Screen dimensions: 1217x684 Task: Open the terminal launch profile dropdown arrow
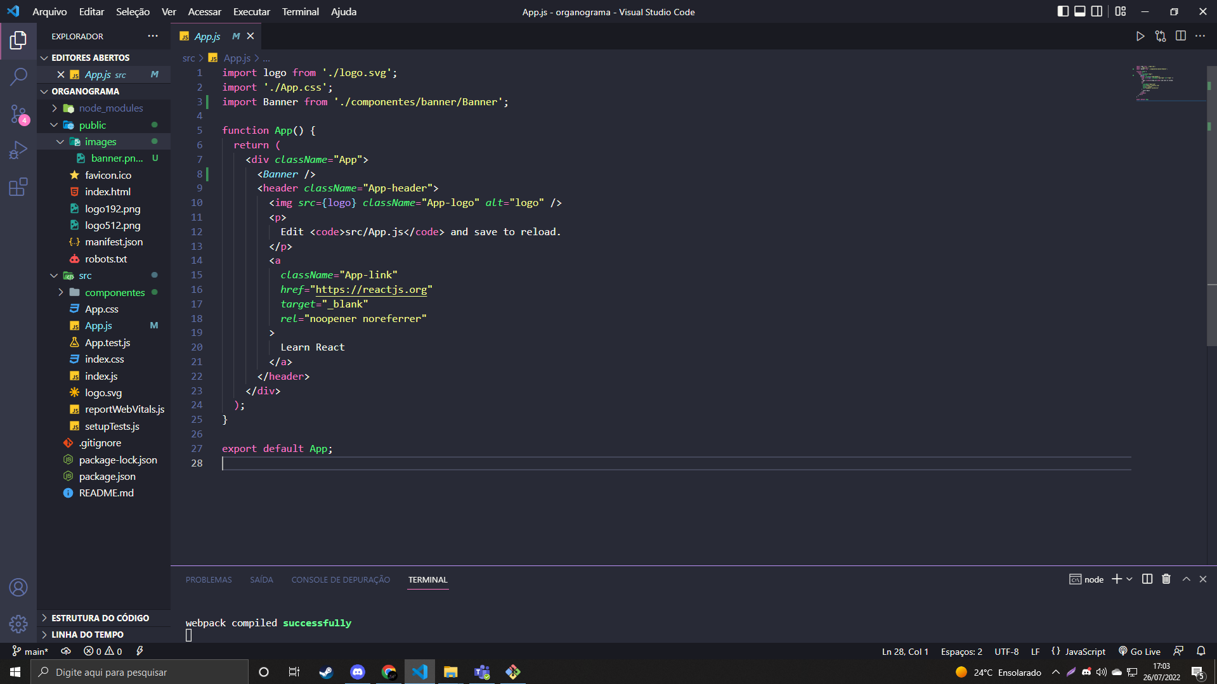1129,579
